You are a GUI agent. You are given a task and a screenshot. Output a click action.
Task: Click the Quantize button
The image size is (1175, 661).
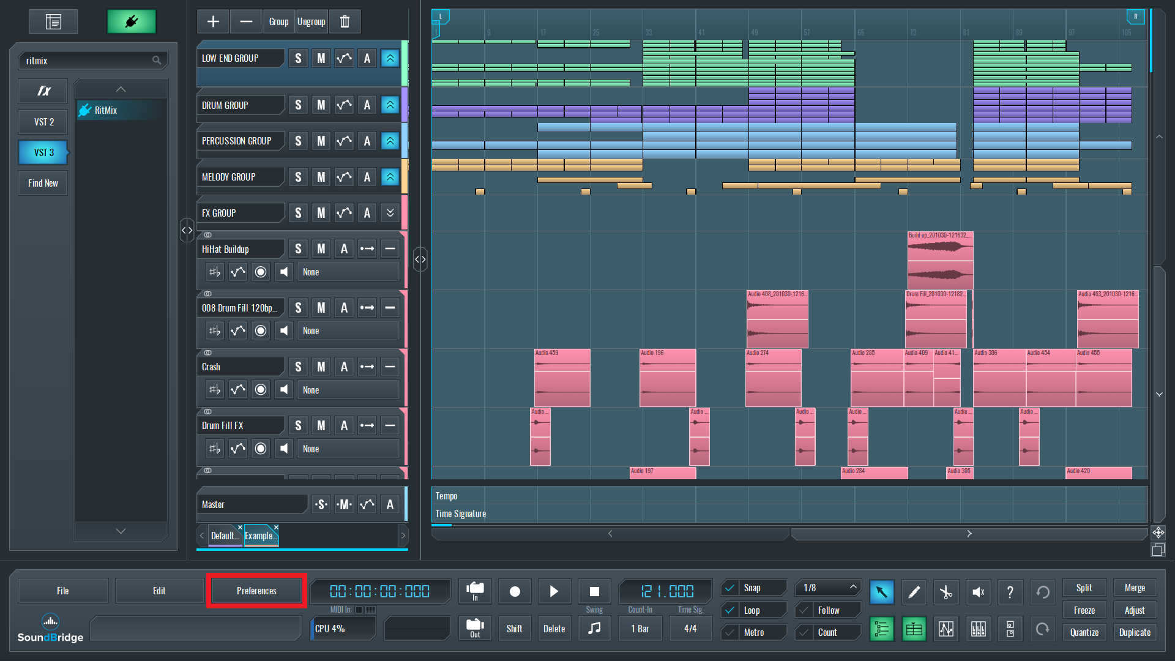click(1084, 632)
